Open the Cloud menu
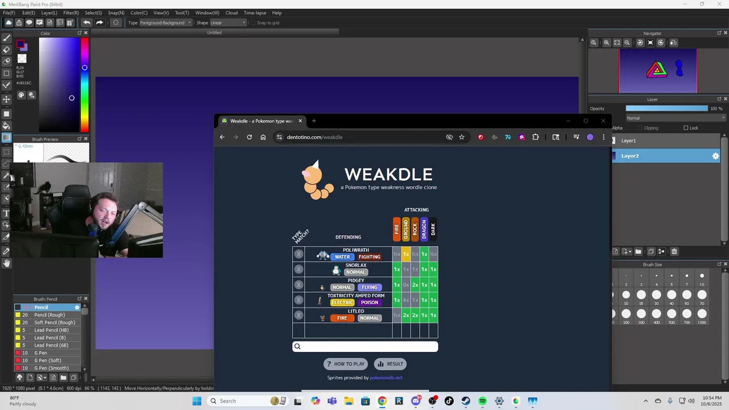The width and height of the screenshot is (729, 410). point(232,13)
